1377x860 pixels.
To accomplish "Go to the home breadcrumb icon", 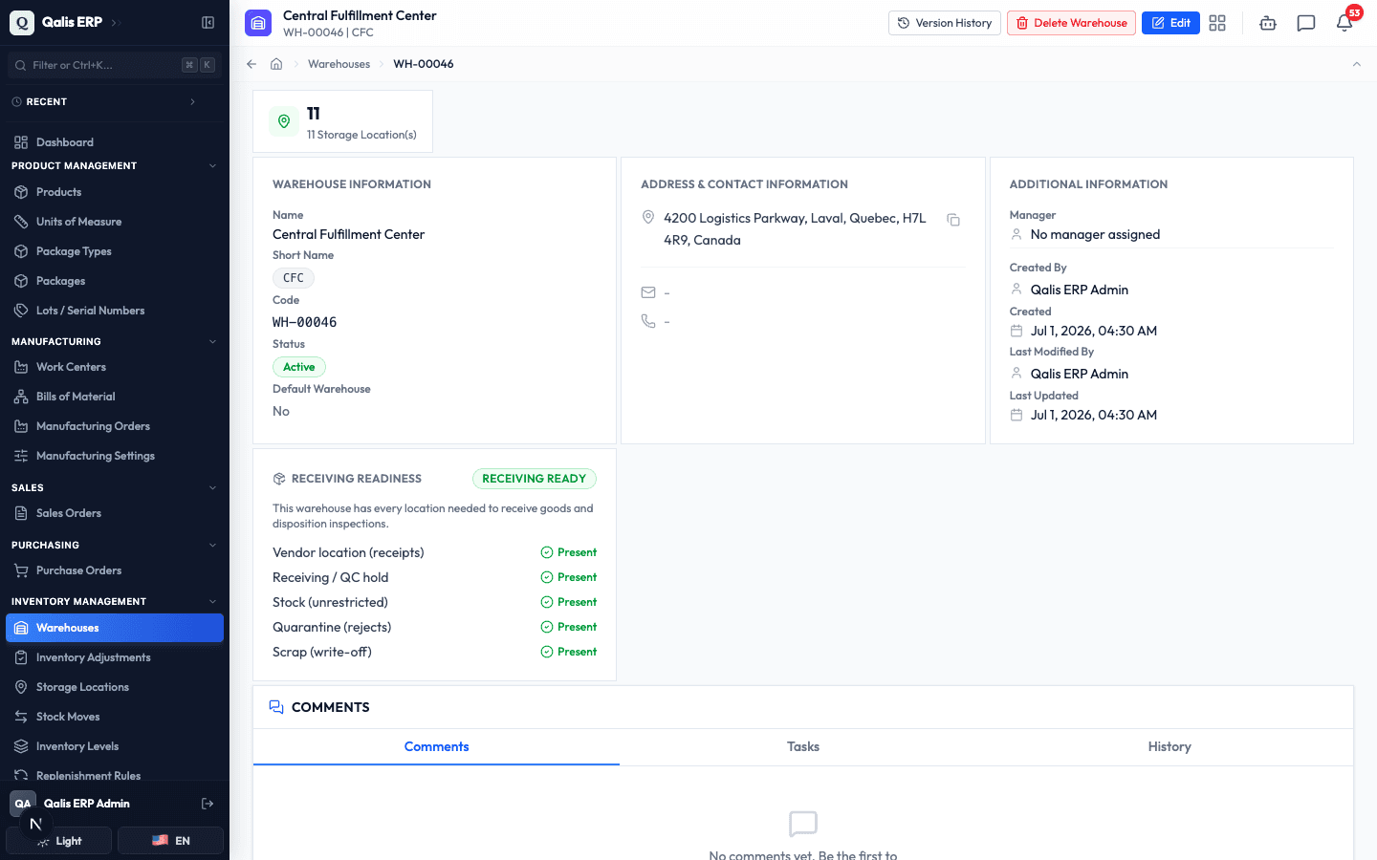I will click(x=276, y=64).
